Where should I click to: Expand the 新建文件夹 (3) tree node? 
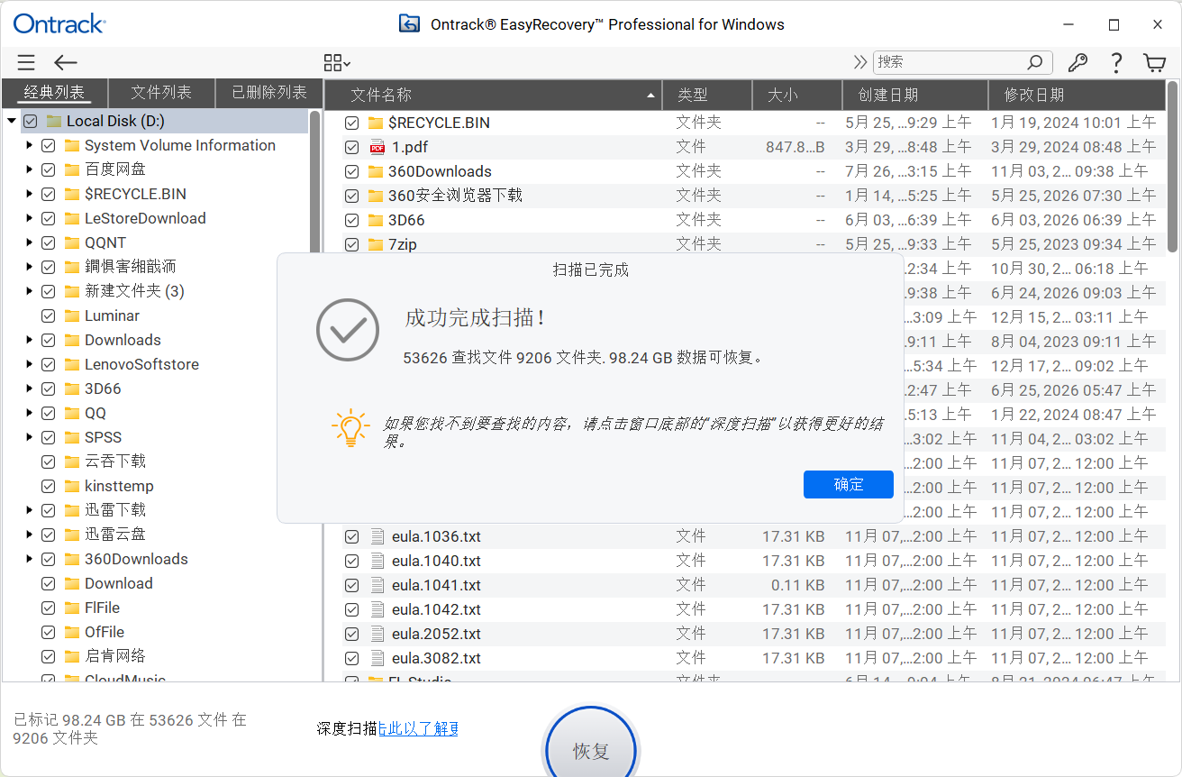click(x=30, y=291)
